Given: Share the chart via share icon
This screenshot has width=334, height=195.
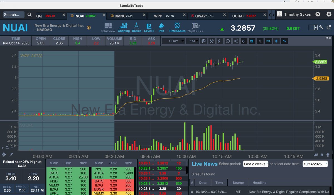Looking at the screenshot, I should coord(236,41).
